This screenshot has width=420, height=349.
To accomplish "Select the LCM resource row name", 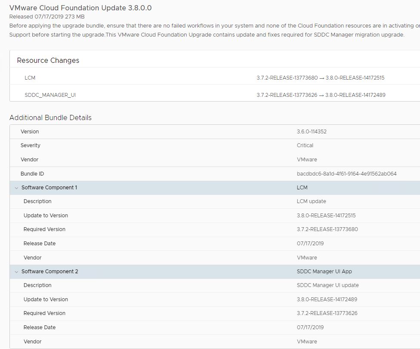I will click(x=30, y=78).
